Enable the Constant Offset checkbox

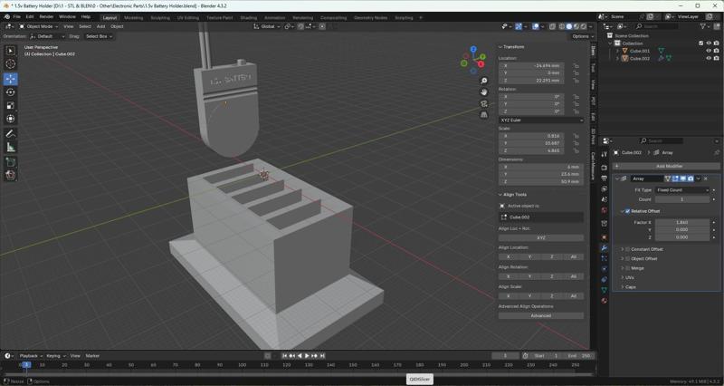click(x=627, y=249)
